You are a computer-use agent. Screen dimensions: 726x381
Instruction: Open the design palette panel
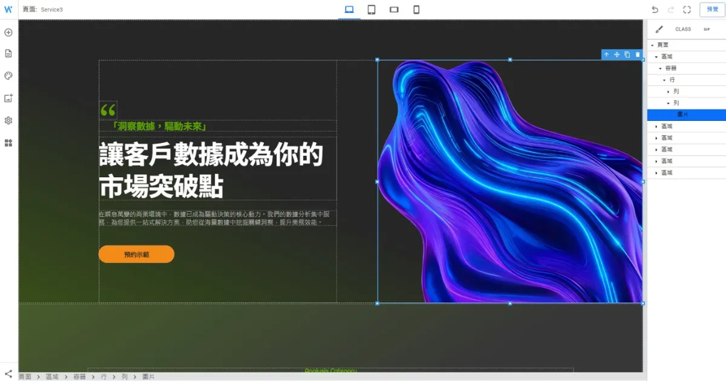8,75
